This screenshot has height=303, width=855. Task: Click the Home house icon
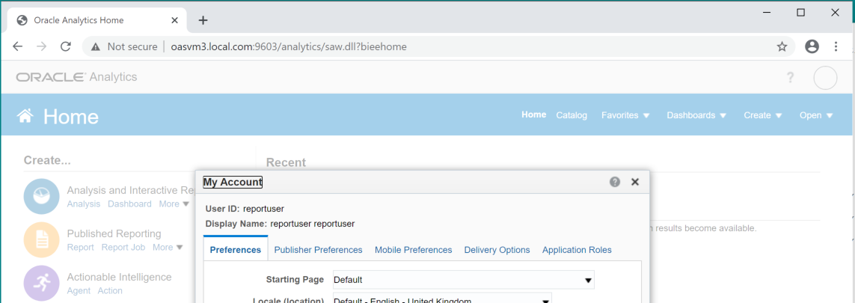tap(25, 115)
